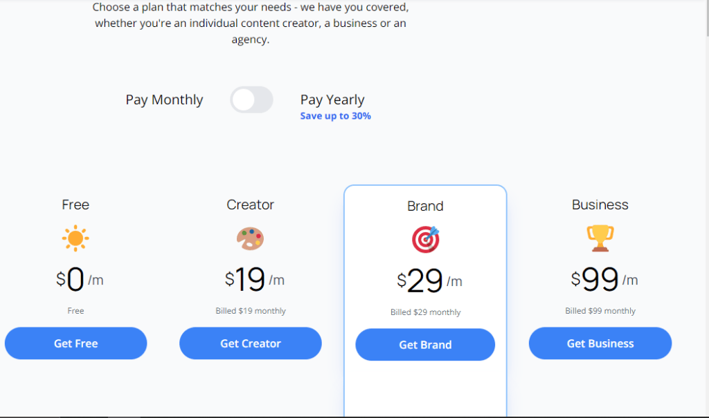
Task: Select the Free plan title
Action: pyautogui.click(x=75, y=205)
